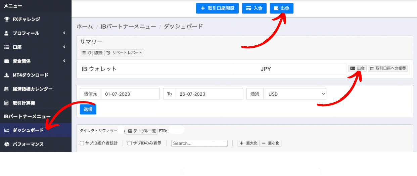The width and height of the screenshot is (417, 176).
Task: Expand the 口座 submenu chevron
Action: [64, 47]
